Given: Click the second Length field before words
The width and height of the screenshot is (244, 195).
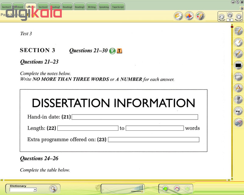Looking at the screenshot, I should 155,128.
